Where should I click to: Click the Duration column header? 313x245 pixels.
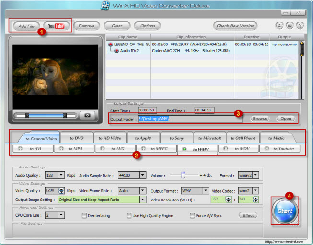(x=252, y=37)
